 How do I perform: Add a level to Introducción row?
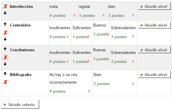(154, 6)
